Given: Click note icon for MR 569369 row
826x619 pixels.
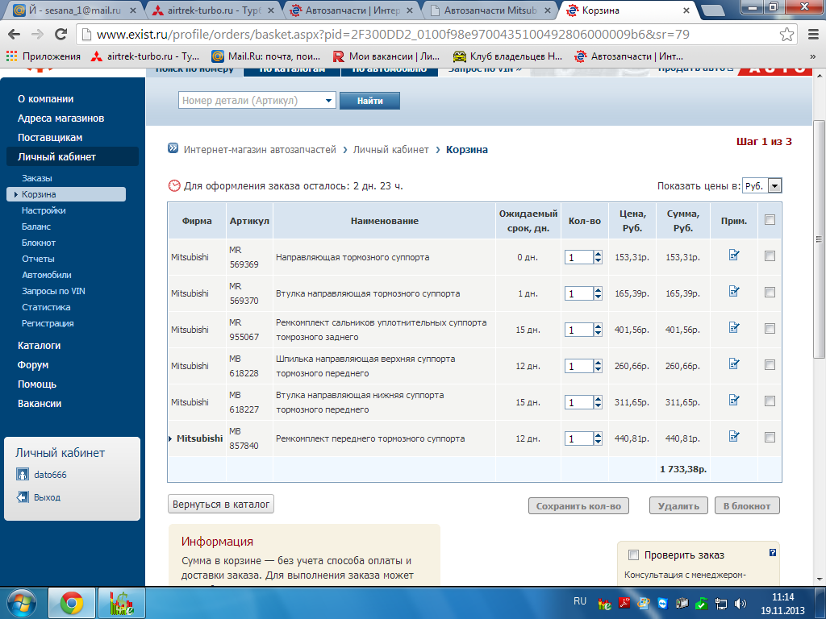Looking at the screenshot, I should coord(733,255).
